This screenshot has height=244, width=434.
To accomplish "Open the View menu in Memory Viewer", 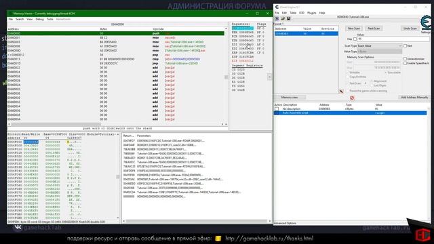I will point(30,20).
